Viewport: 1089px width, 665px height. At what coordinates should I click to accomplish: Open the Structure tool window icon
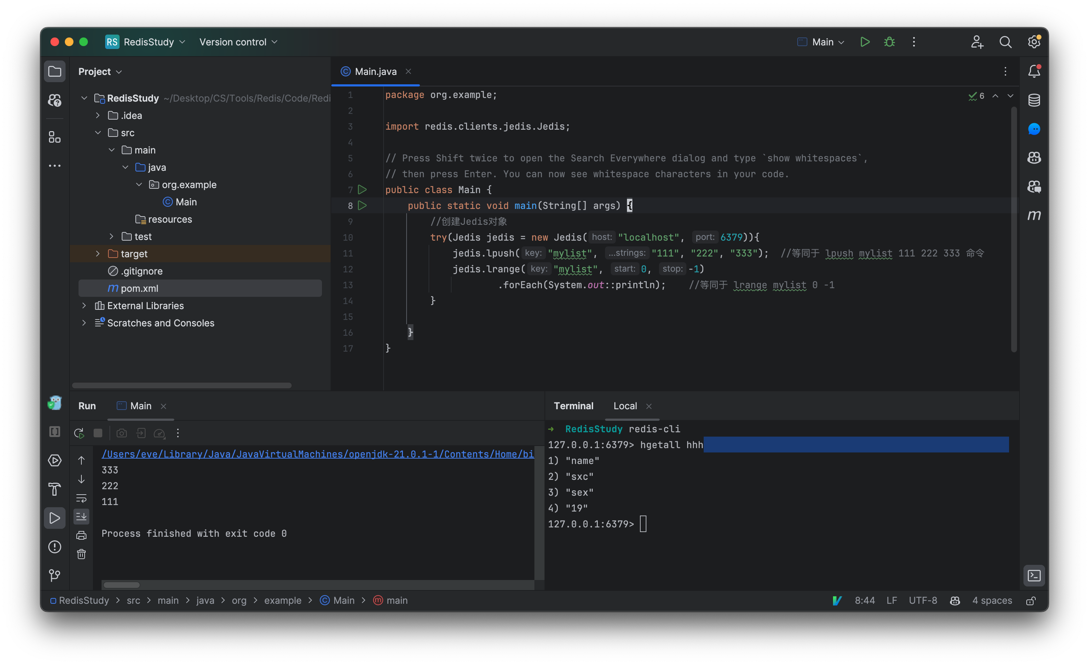pos(54,137)
